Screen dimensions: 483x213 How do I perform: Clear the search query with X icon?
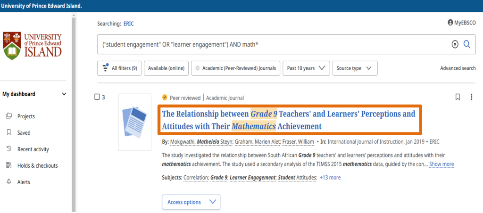(455, 44)
